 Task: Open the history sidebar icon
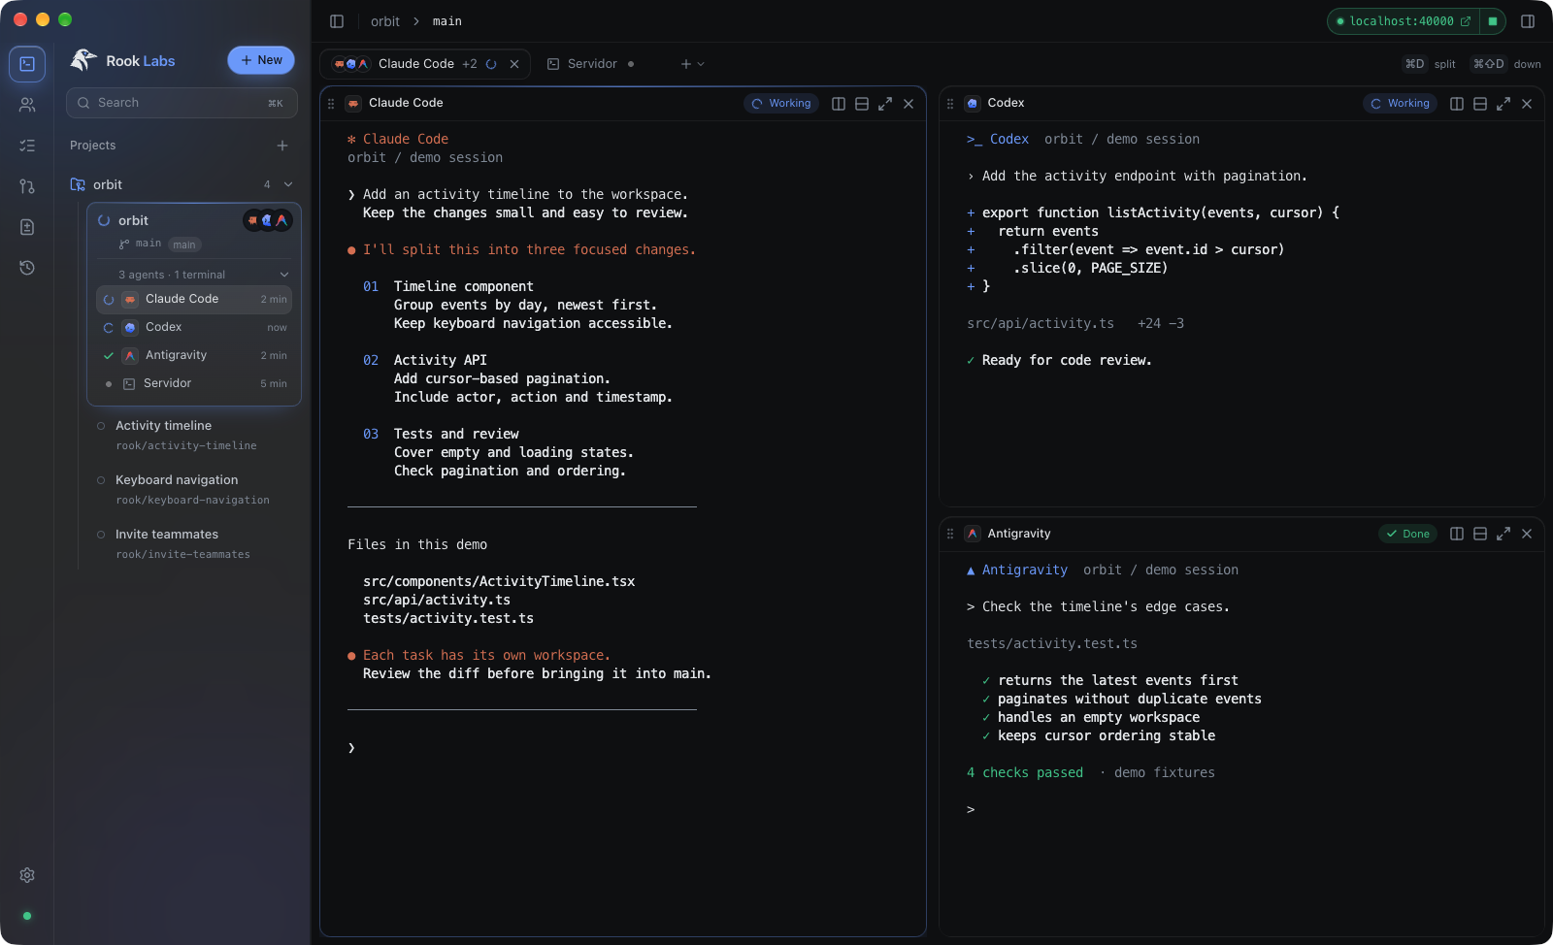click(x=27, y=268)
